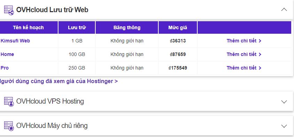Click Thêm chi tiết for Pro plan
This screenshot has height=137, width=294.
pos(244,68)
